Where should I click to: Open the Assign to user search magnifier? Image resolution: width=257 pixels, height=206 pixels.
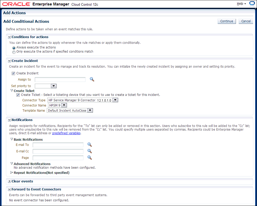[92, 80]
